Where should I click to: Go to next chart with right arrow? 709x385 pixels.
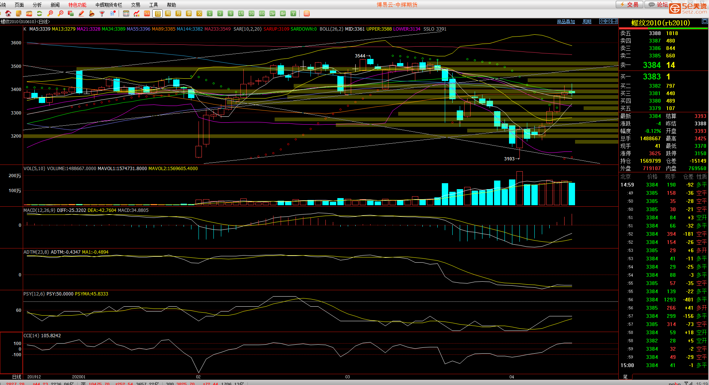(x=608, y=21)
